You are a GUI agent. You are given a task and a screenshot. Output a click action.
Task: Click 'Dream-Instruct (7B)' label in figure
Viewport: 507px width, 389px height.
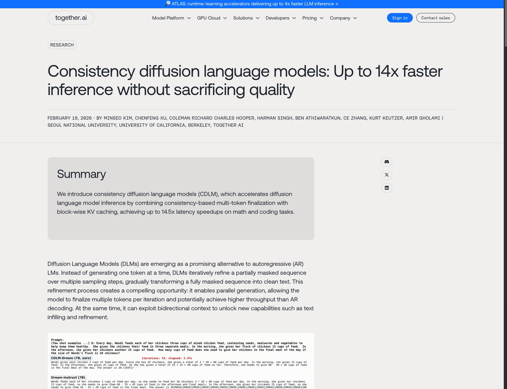coord(68,377)
